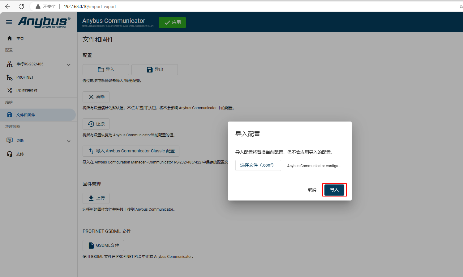The width and height of the screenshot is (463, 277).
Task: Go back with browser back arrow
Action: tap(8, 6)
